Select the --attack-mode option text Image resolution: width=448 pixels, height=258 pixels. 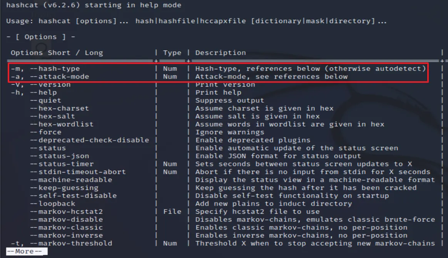coord(59,77)
